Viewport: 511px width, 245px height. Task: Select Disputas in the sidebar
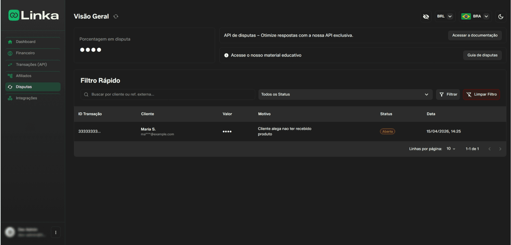(x=33, y=87)
